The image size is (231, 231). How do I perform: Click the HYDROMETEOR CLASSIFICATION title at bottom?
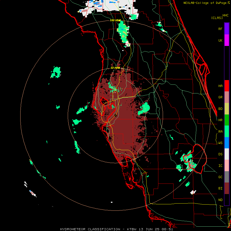[90, 229]
